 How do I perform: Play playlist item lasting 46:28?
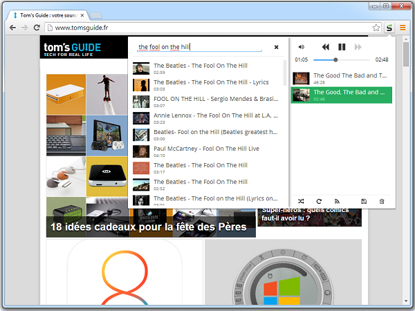coord(342,78)
